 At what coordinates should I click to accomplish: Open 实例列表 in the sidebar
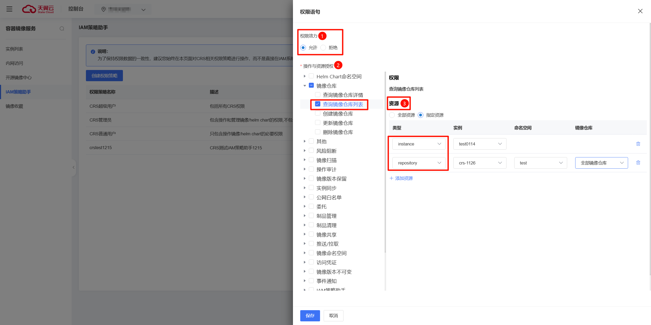coord(15,49)
